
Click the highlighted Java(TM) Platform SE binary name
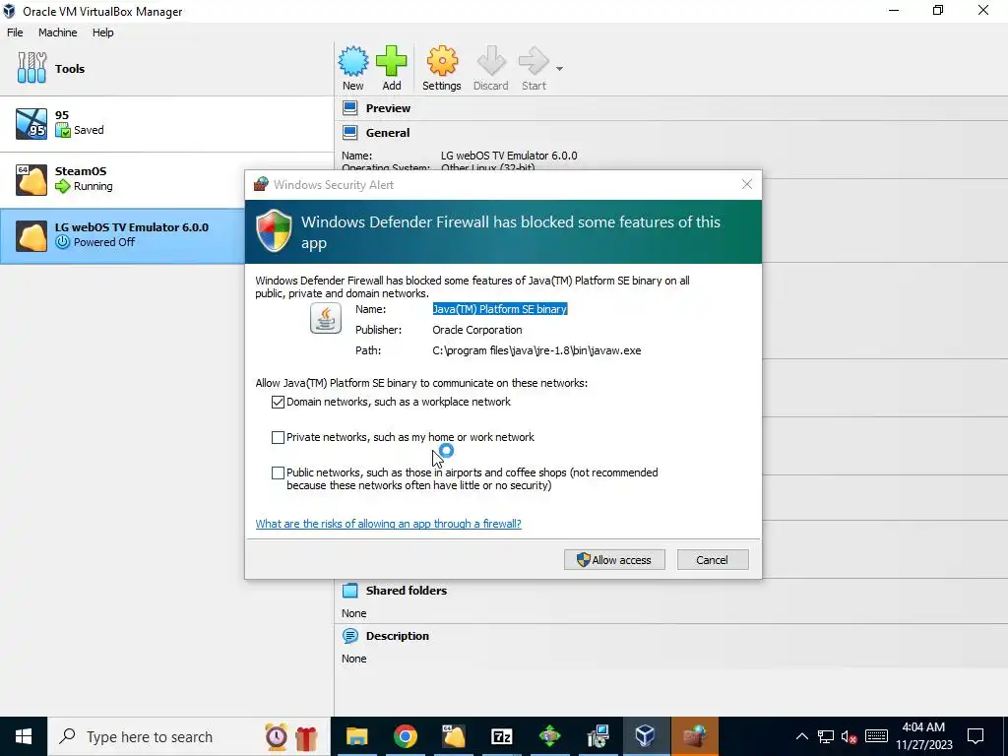tap(499, 309)
